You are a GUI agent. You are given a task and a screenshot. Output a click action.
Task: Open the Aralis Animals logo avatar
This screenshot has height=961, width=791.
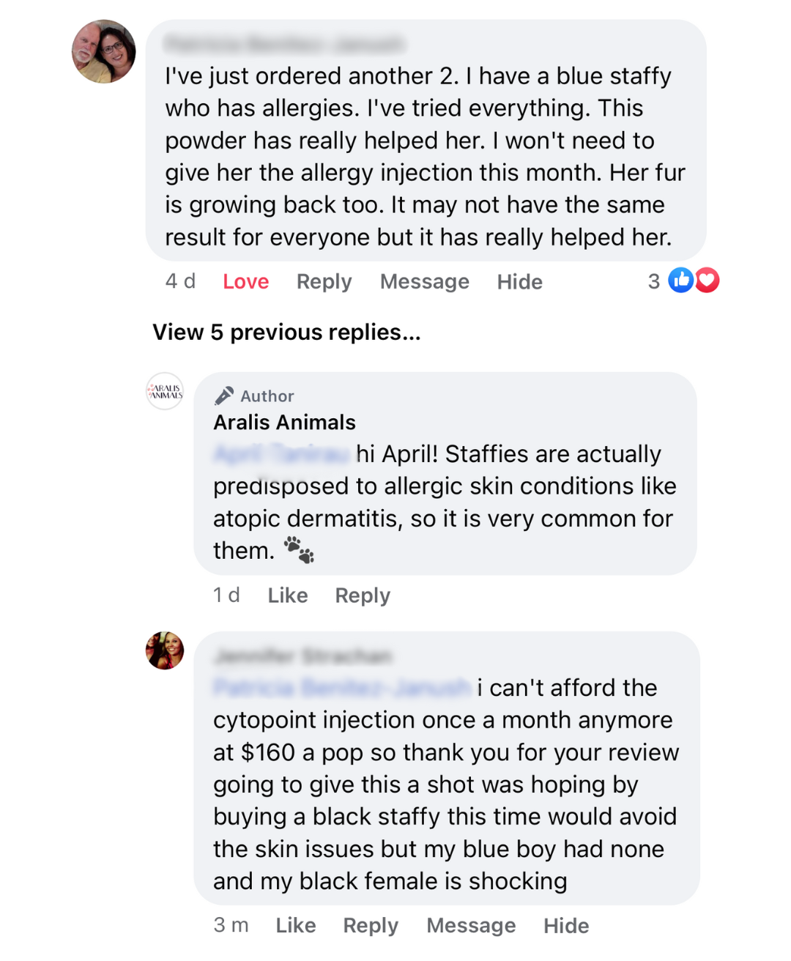tap(165, 391)
